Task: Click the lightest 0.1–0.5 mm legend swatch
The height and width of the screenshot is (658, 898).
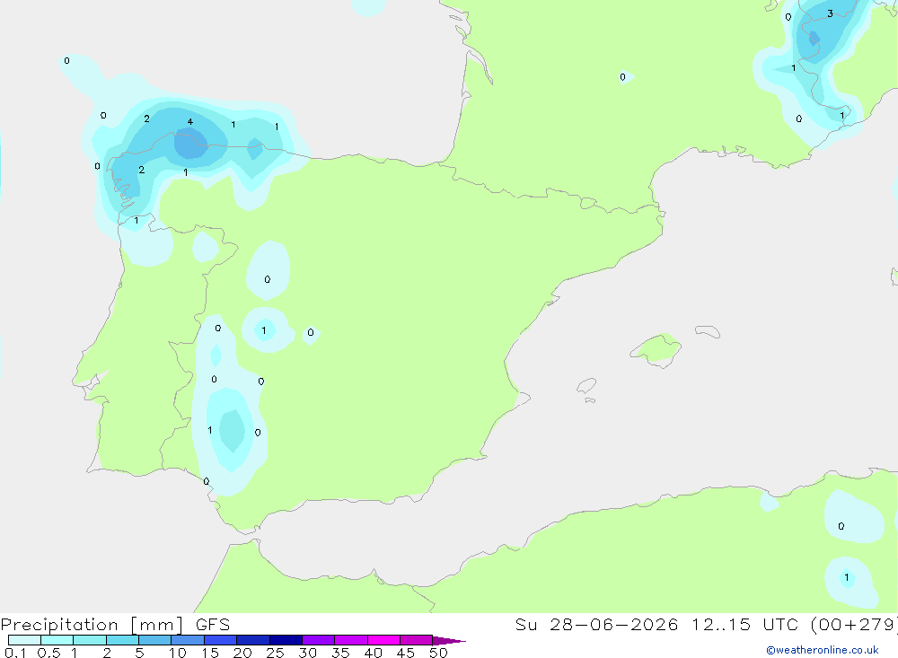Action: click(24, 640)
